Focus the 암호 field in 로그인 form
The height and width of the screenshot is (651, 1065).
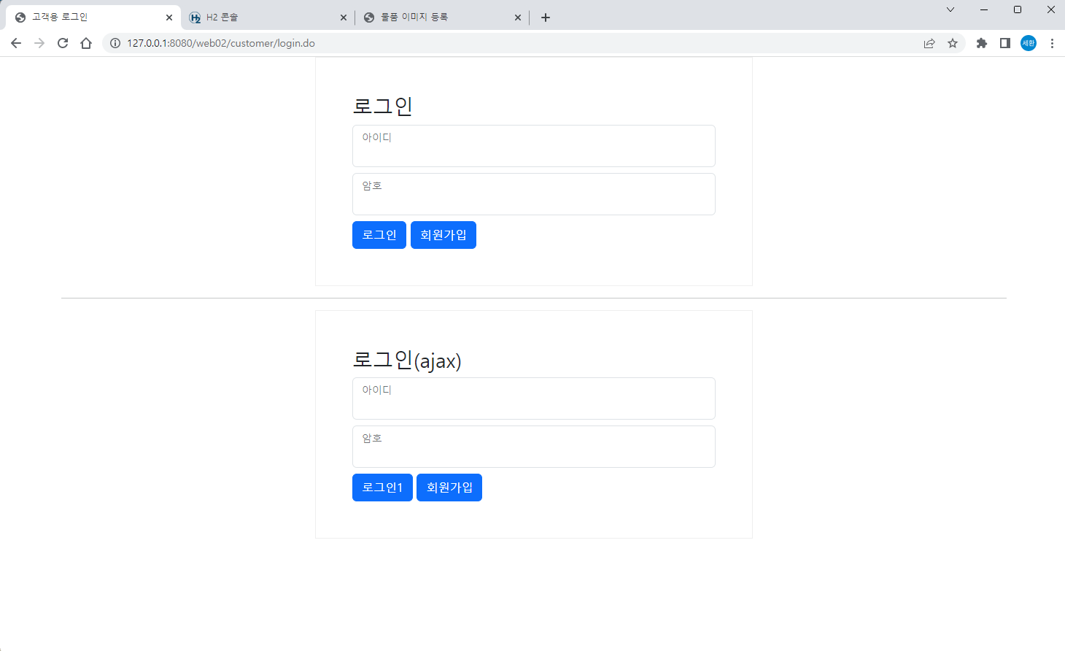534,194
